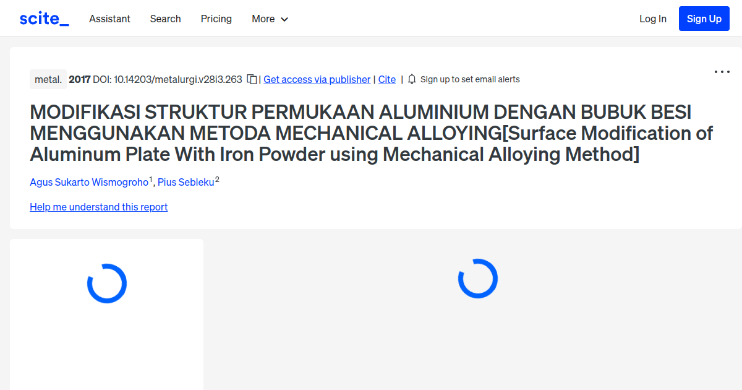Copy the DOI using the copy icon
The height and width of the screenshot is (390, 742).
point(251,79)
